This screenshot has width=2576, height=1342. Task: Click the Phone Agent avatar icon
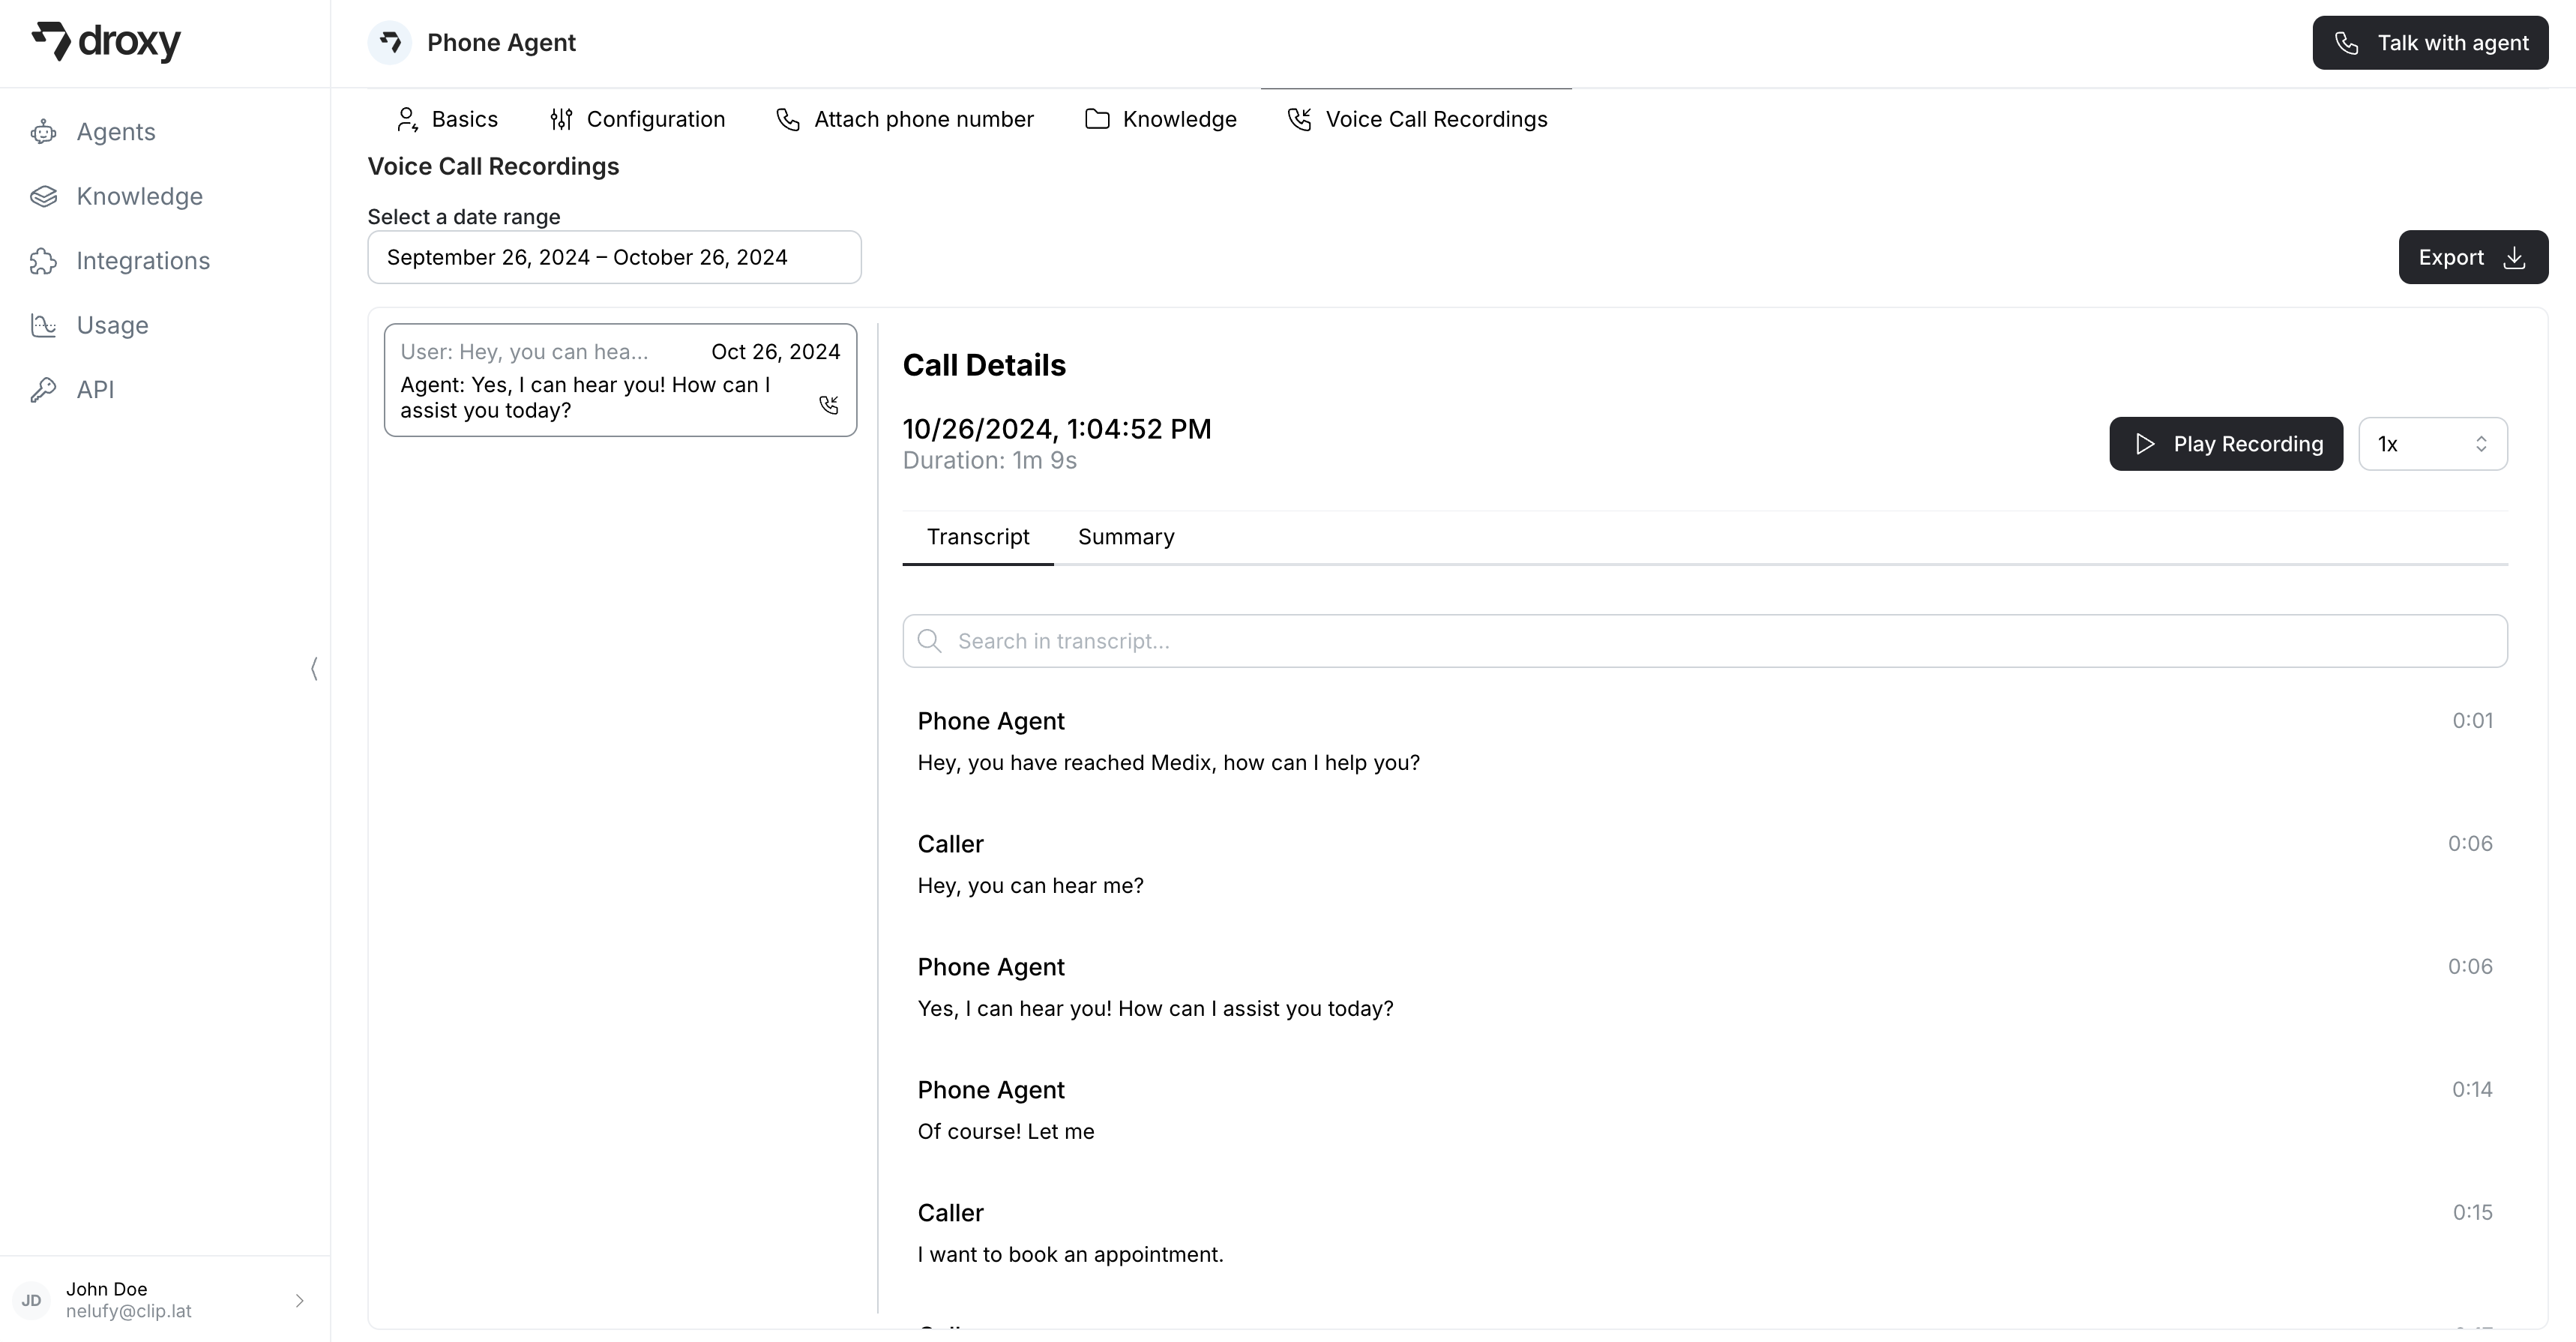point(390,43)
